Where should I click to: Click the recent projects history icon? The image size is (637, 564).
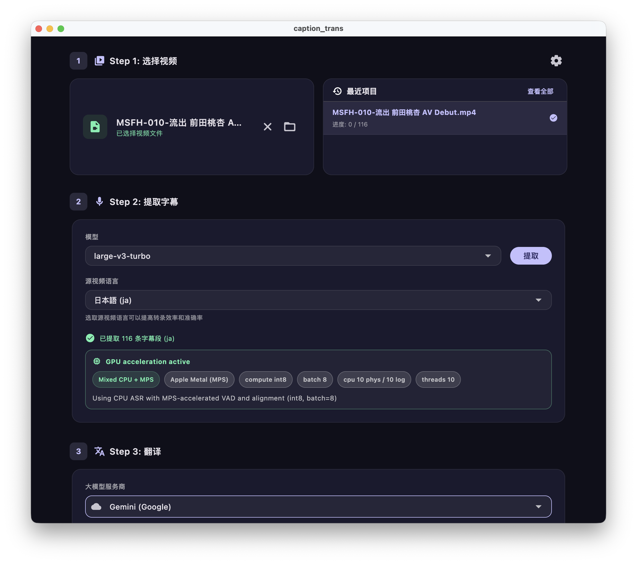[x=337, y=91]
